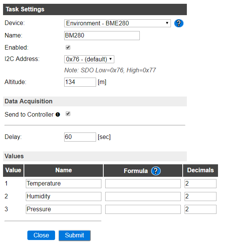Click info icon beside Send to Controller
Screen dimensions: 237x251
58,115
